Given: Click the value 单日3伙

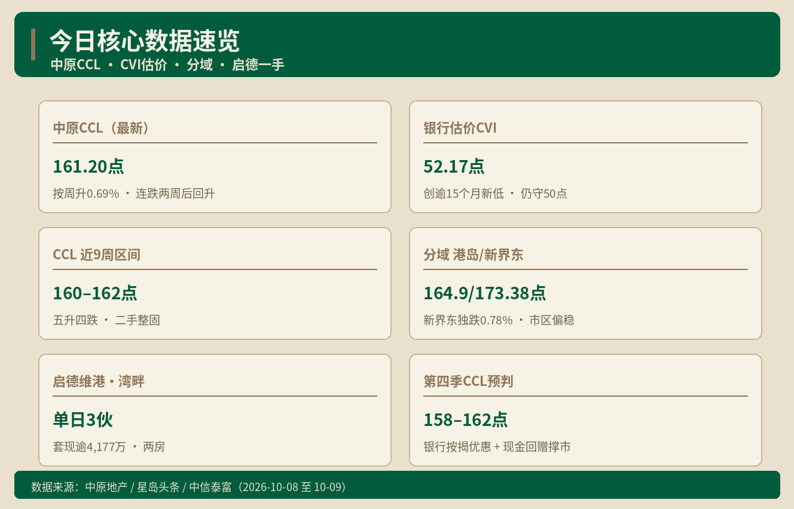Looking at the screenshot, I should click(x=83, y=419).
